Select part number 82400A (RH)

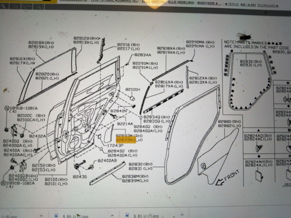point(18,150)
